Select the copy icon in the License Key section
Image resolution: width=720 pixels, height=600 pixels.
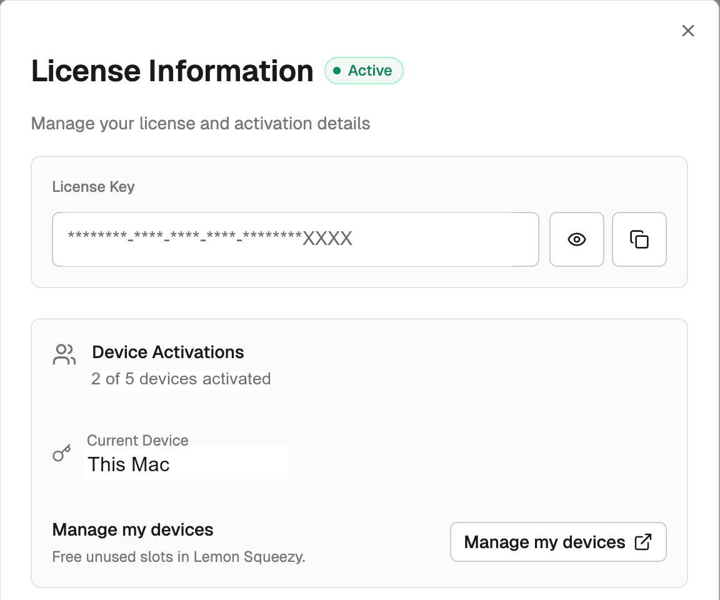tap(639, 239)
